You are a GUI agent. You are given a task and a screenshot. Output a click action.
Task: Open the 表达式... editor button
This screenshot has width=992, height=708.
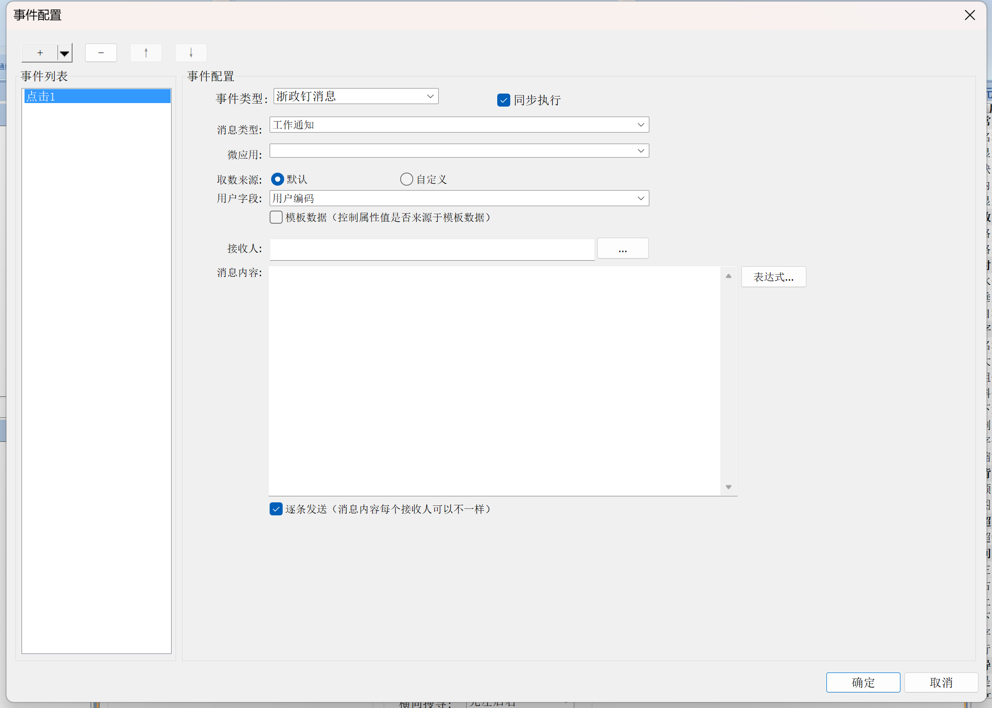tap(773, 277)
